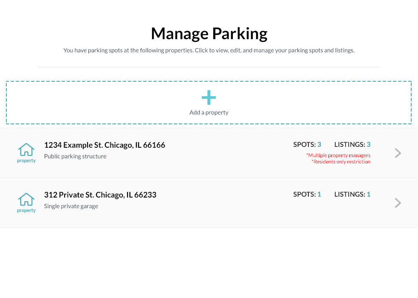
Task: Click the Manage Parking page title
Action: click(x=209, y=33)
